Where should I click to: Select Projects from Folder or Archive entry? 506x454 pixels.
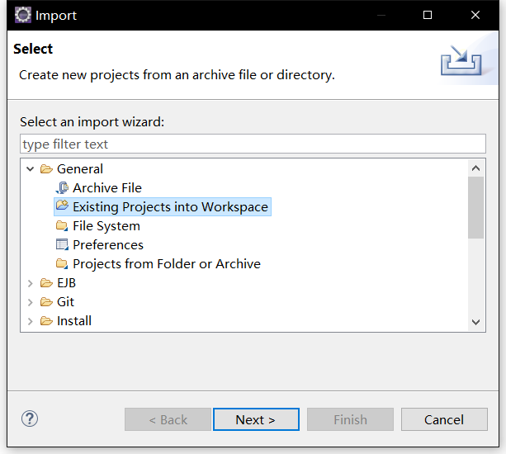(166, 264)
